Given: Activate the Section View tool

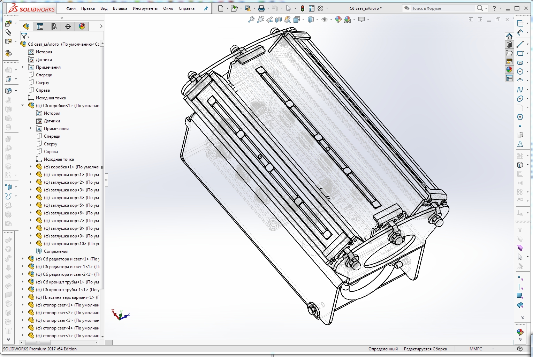Looking at the screenshot, I should [279, 20].
